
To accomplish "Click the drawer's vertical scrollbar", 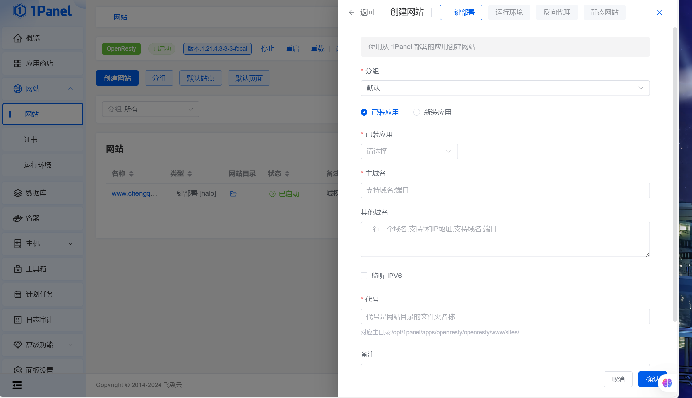I will pyautogui.click(x=674, y=175).
